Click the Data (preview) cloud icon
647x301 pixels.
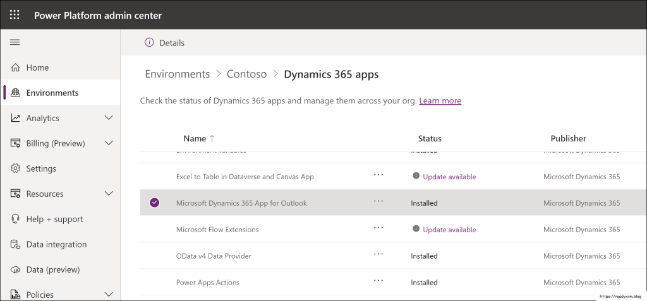(16, 269)
